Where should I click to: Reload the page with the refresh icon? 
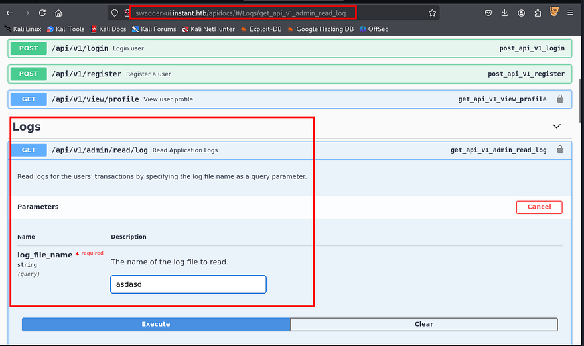[42, 13]
